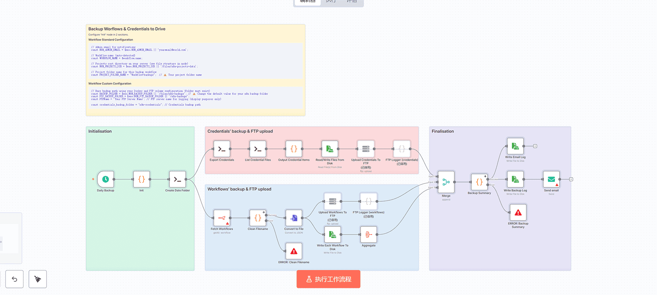Image resolution: width=657 pixels, height=295 pixels.
Task: Select the Init code node
Action: click(x=142, y=179)
